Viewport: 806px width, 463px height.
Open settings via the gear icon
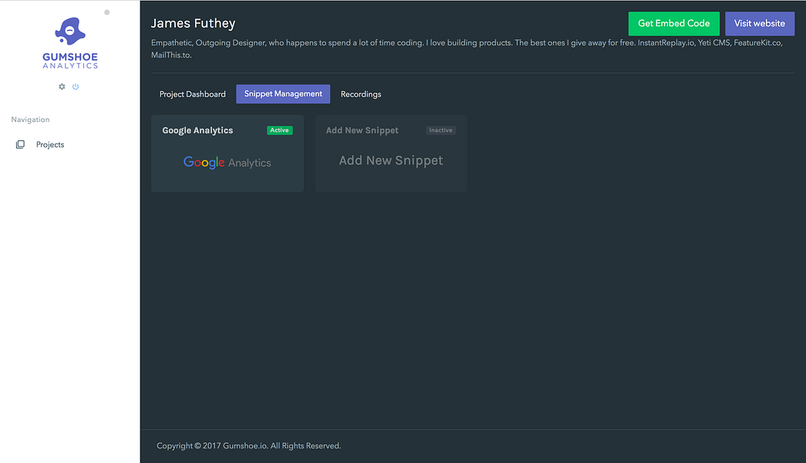click(x=62, y=86)
